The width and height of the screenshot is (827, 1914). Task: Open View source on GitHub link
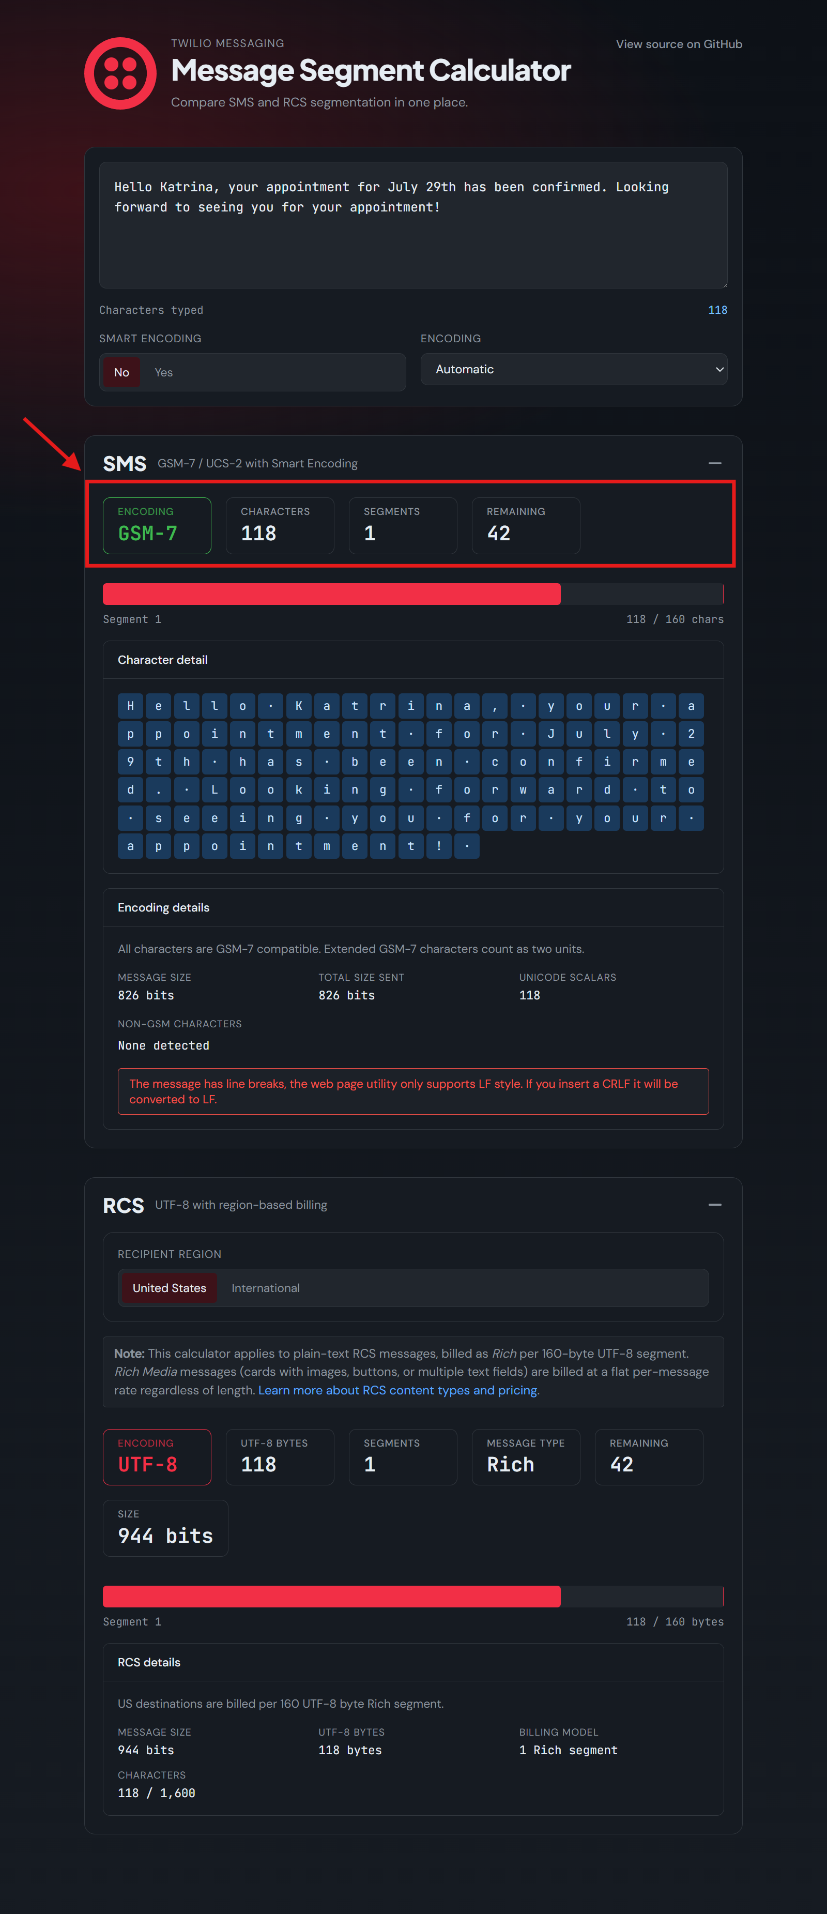678,44
